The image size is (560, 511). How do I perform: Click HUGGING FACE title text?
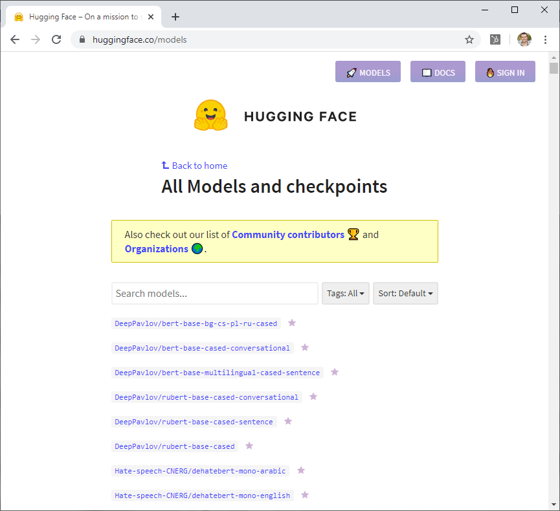(300, 116)
